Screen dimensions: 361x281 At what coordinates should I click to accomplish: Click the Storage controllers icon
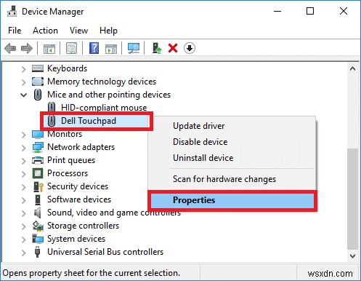click(38, 226)
